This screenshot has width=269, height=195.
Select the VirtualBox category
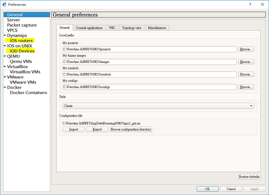17,66
